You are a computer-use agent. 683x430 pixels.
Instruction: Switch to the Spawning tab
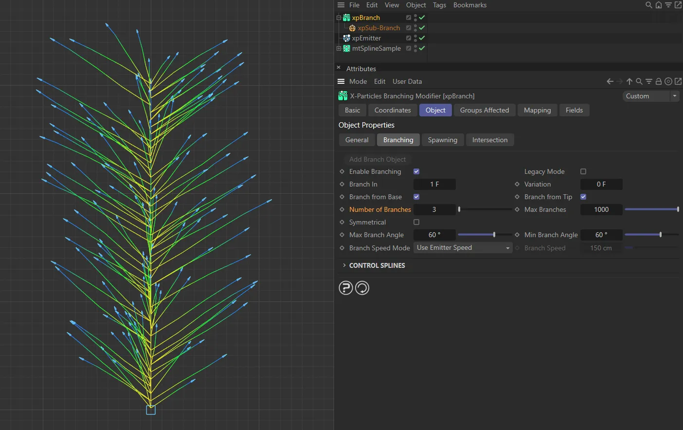click(442, 140)
